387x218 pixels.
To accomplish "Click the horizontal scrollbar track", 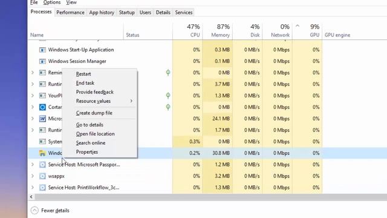I will (211, 197).
